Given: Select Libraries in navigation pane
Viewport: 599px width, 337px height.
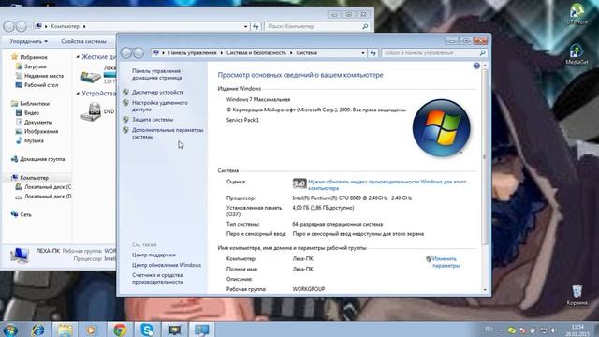Looking at the screenshot, I should point(30,104).
